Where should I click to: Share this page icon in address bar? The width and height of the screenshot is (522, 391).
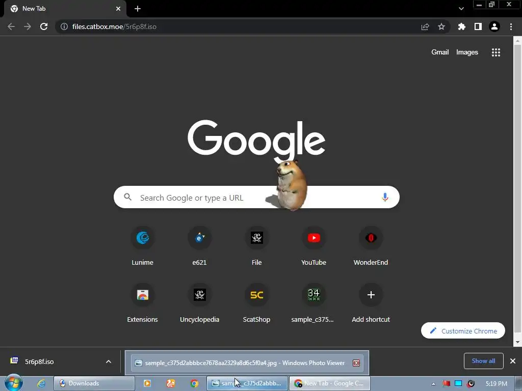425,27
